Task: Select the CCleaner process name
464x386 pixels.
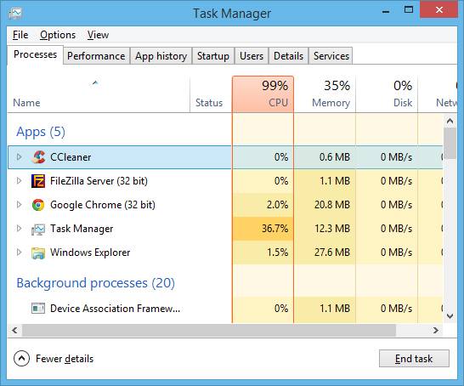Action: (x=71, y=157)
